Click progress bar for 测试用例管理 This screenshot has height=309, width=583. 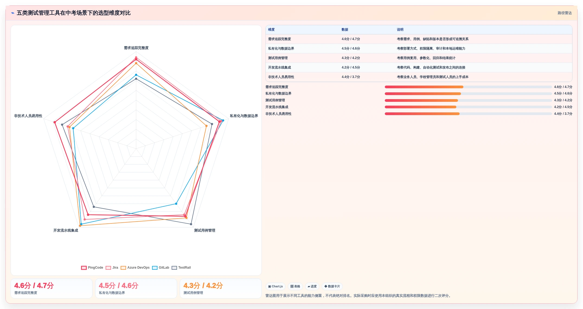tap(468, 100)
